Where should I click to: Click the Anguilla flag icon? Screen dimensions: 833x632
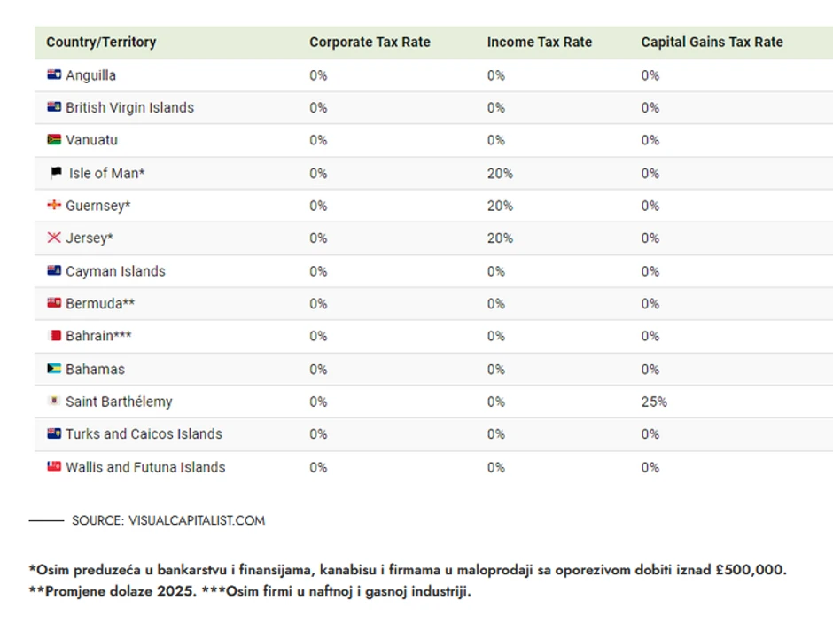54,75
